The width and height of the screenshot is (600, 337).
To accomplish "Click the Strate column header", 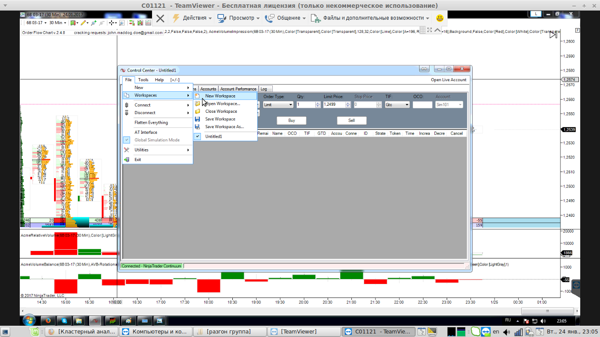I will pos(380,133).
